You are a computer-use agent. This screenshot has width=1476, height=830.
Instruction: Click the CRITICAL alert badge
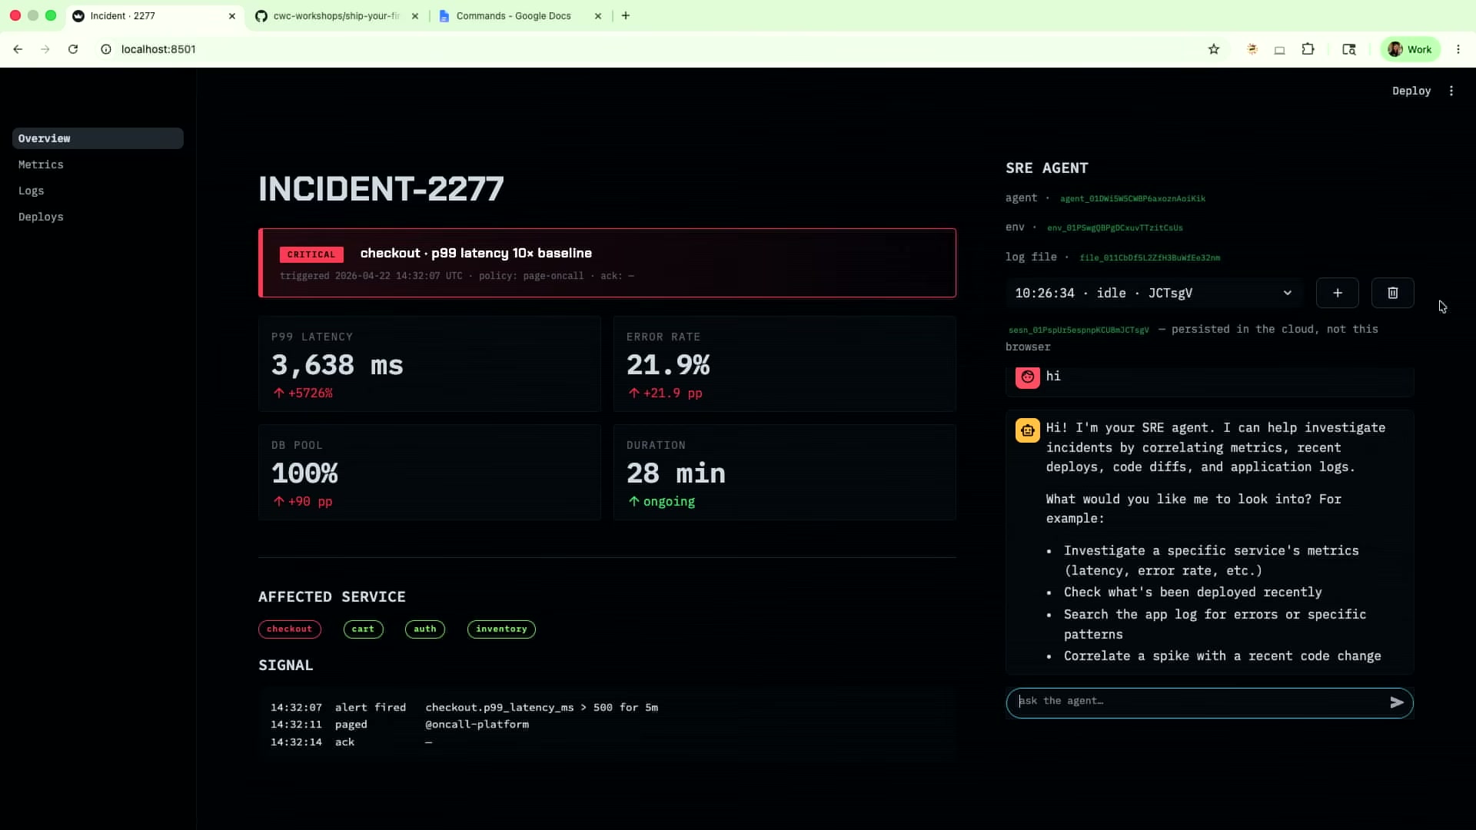coord(311,254)
